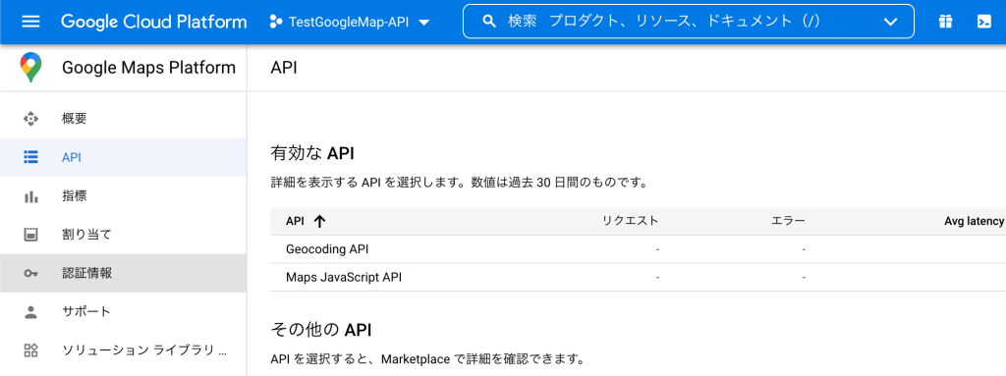Click the Google Maps Platform pin logo
This screenshot has width=1006, height=376.
[x=30, y=68]
